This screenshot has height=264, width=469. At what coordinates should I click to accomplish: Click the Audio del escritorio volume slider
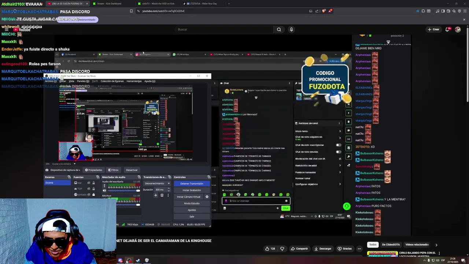click(x=124, y=191)
